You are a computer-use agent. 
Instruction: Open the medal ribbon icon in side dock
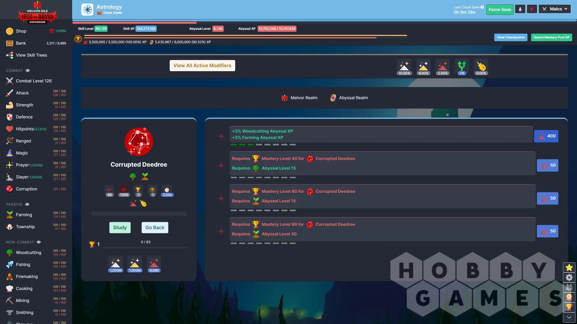(569, 297)
